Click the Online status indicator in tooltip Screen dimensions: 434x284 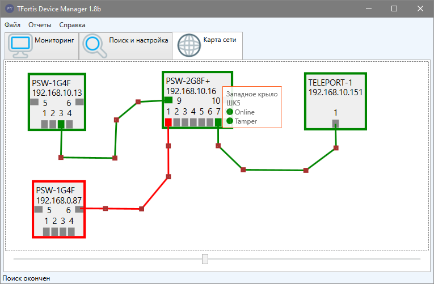click(x=230, y=112)
